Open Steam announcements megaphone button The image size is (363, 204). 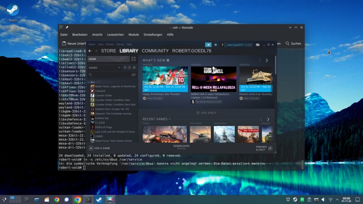[208, 45]
